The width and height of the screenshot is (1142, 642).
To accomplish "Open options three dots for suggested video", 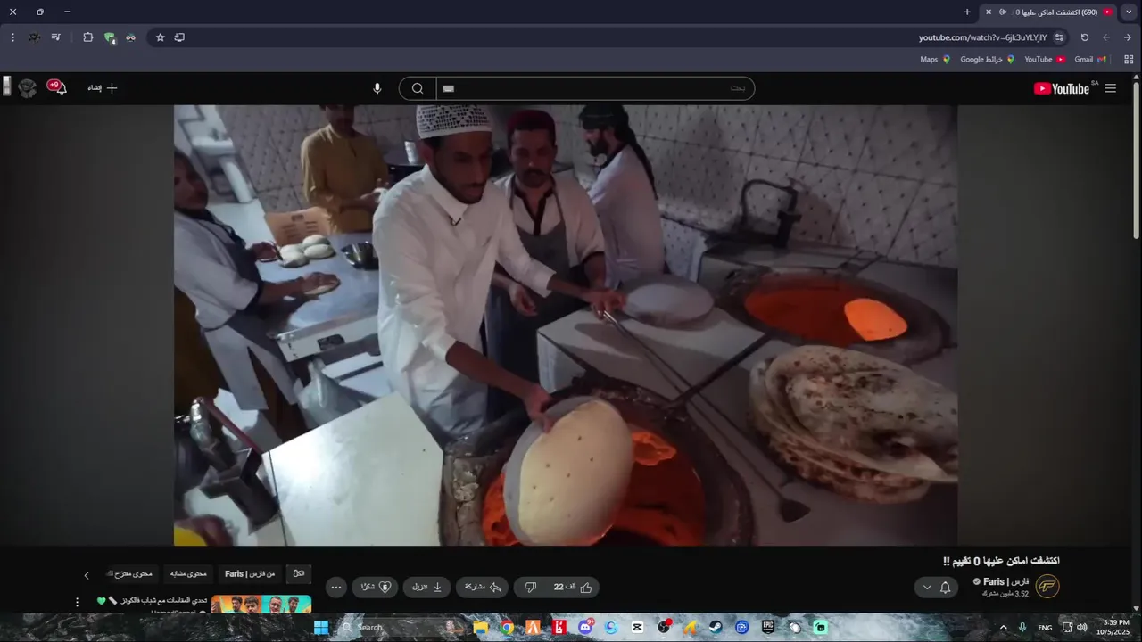I will coord(77,602).
